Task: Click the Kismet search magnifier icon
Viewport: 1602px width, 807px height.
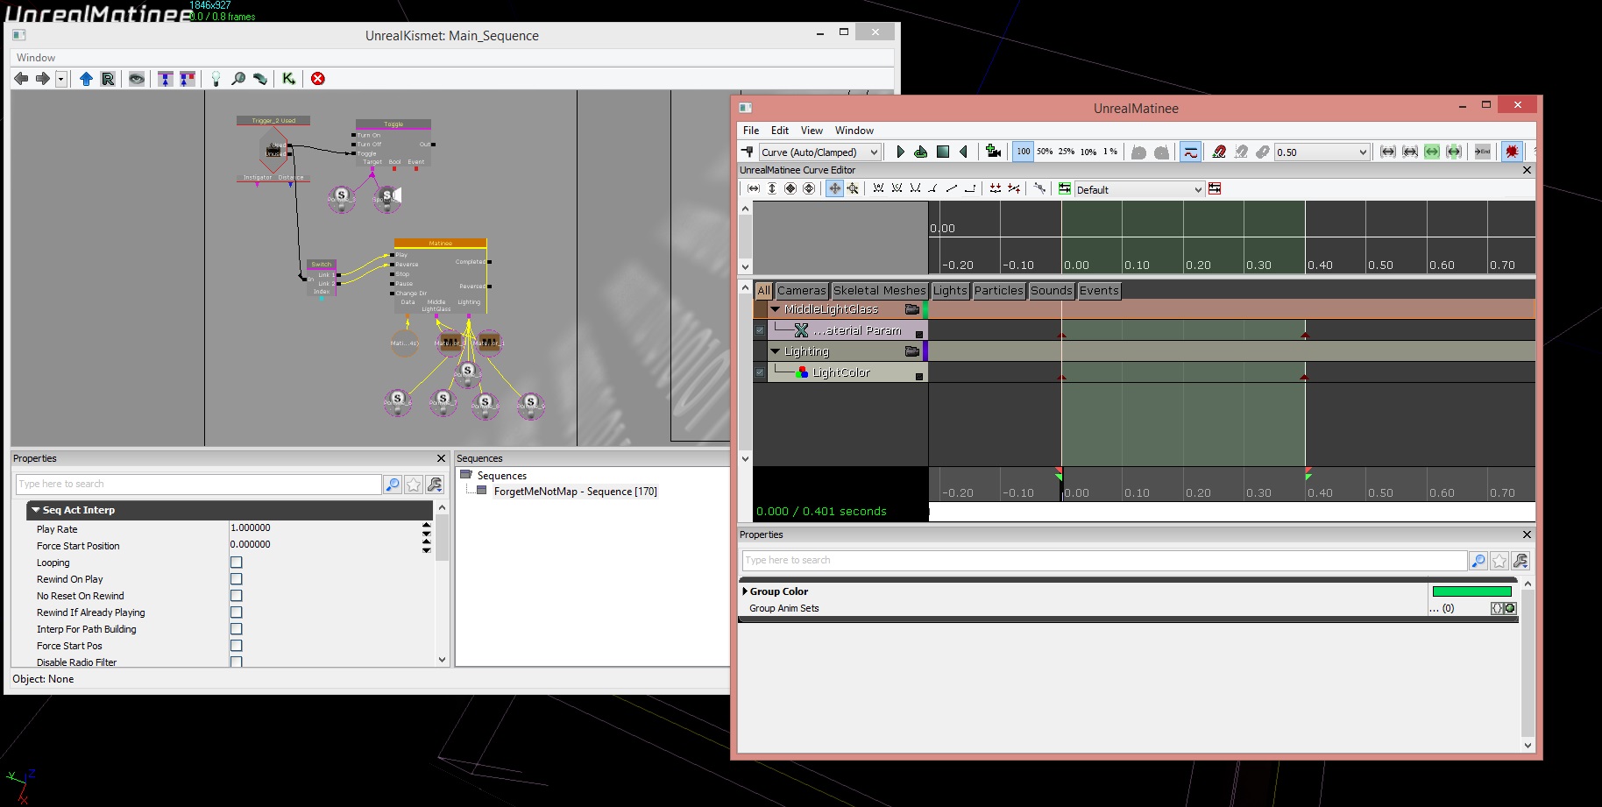Action: click(x=237, y=79)
